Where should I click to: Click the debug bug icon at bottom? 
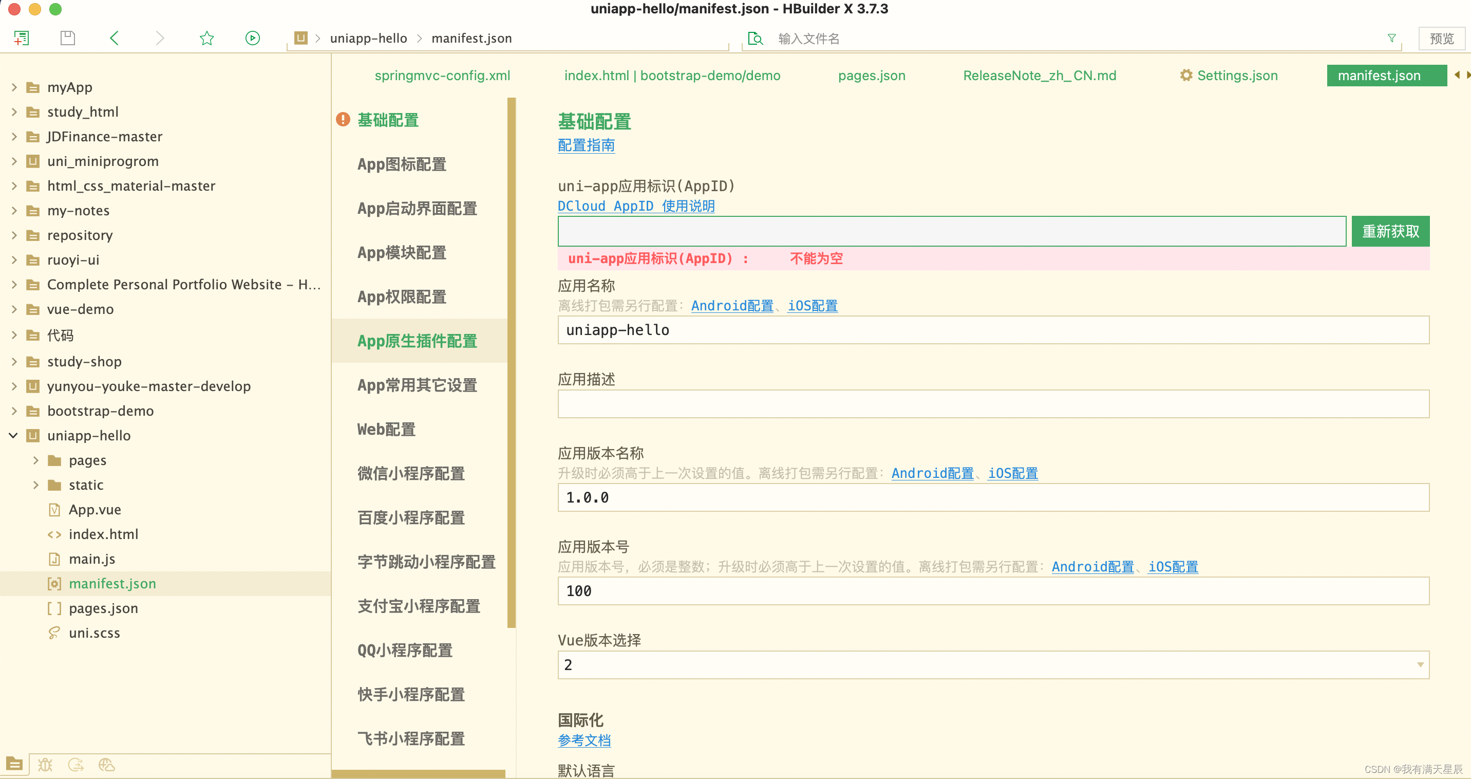point(45,764)
